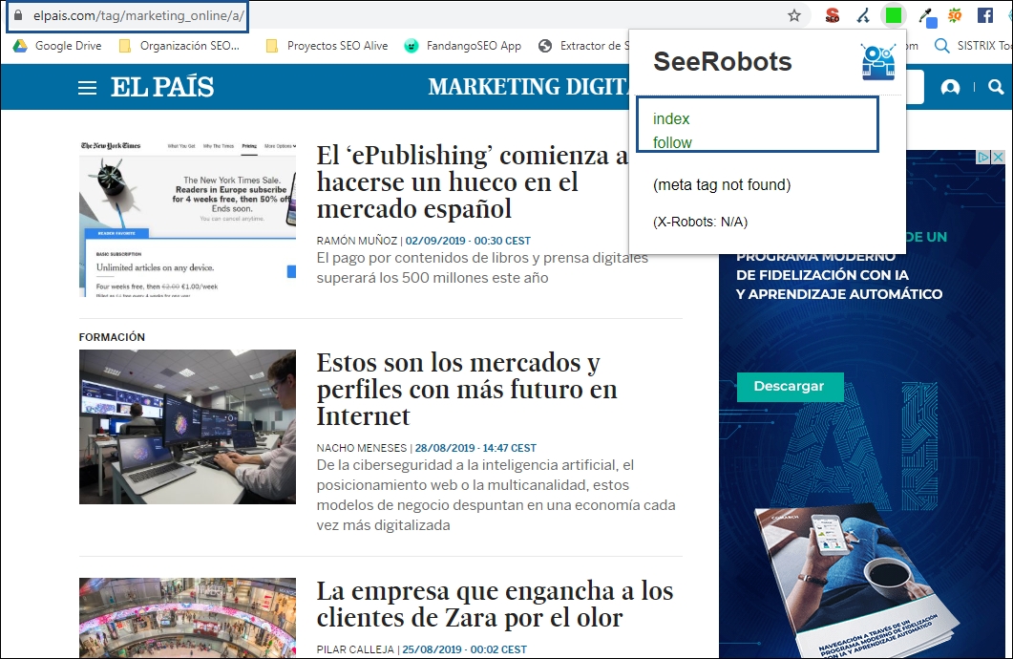1013x659 pixels.
Task: Open the Facebook browser extension
Action: click(x=983, y=15)
